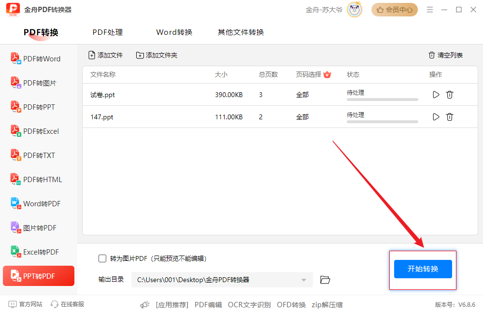Image resolution: width=483 pixels, height=314 pixels.
Task: Select PDF转Word in the sidebar
Action: click(x=39, y=58)
